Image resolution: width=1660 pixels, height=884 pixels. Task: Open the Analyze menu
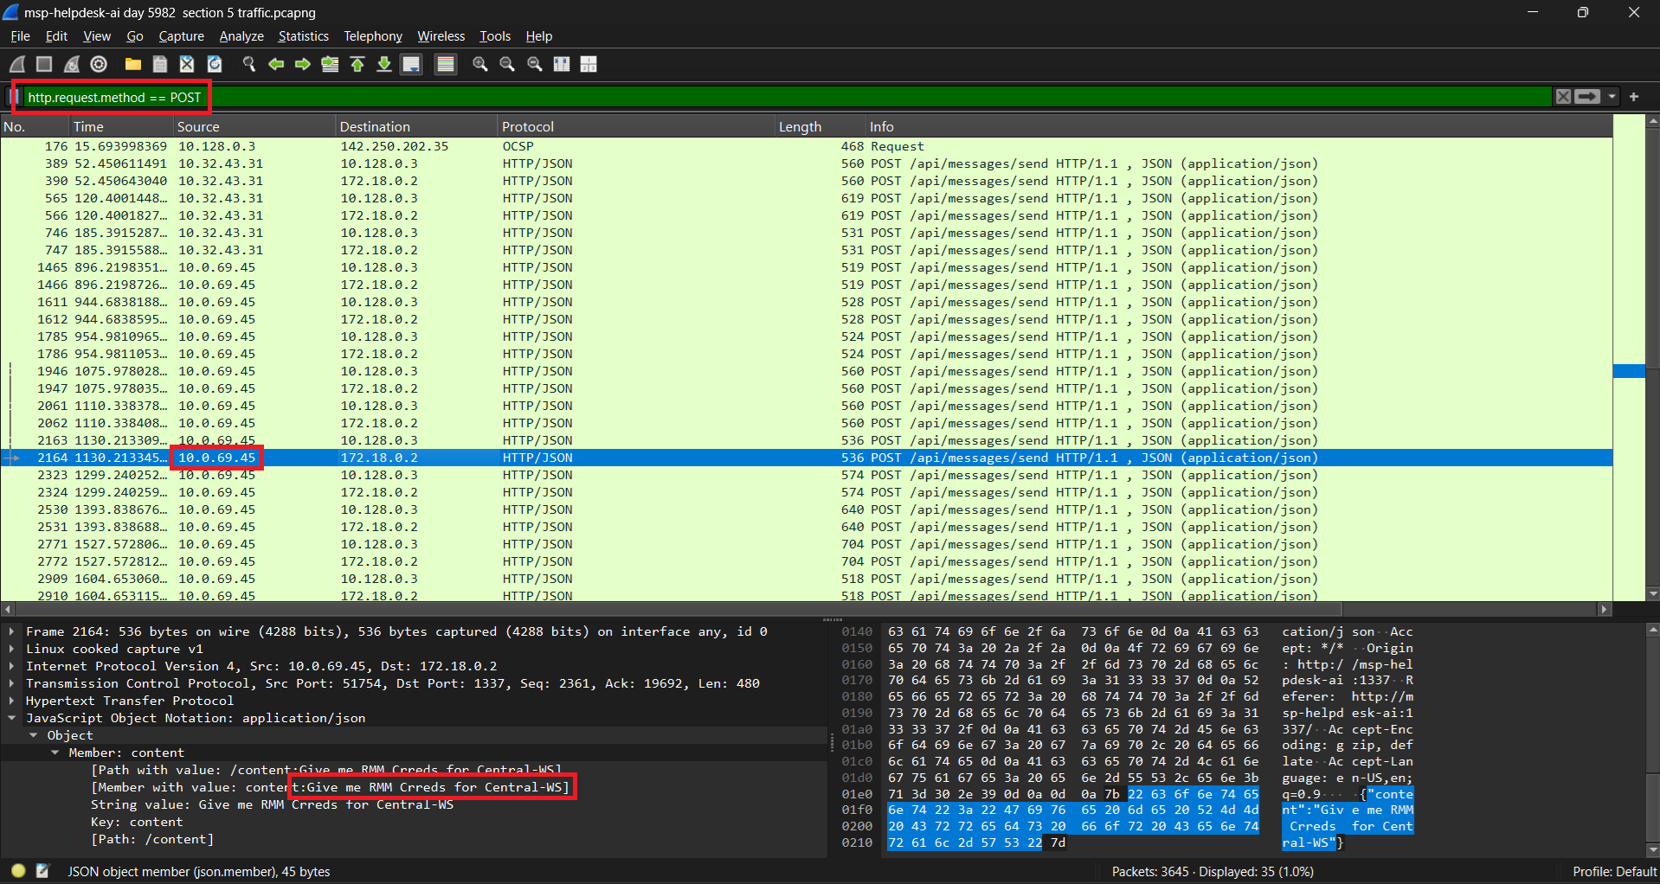tap(241, 36)
